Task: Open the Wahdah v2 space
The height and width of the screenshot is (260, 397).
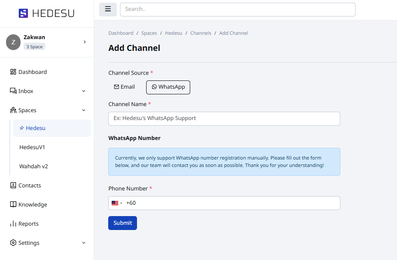Action: 34,167
